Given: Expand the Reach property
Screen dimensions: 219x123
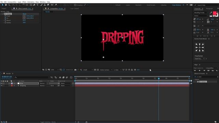Looking at the screenshot, I should 3,20.
